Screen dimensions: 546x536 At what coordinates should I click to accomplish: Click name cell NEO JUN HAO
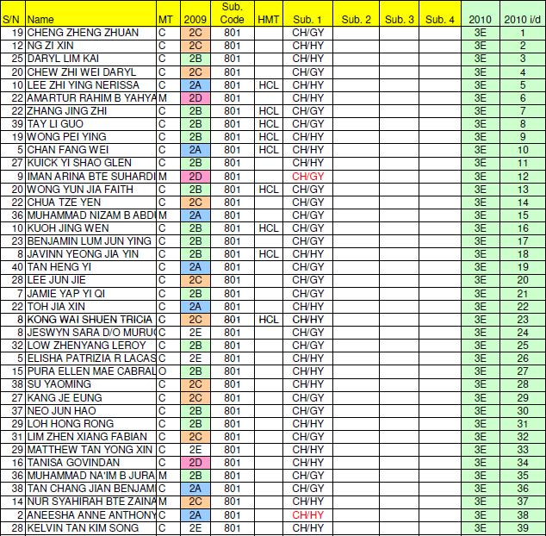tap(90, 410)
